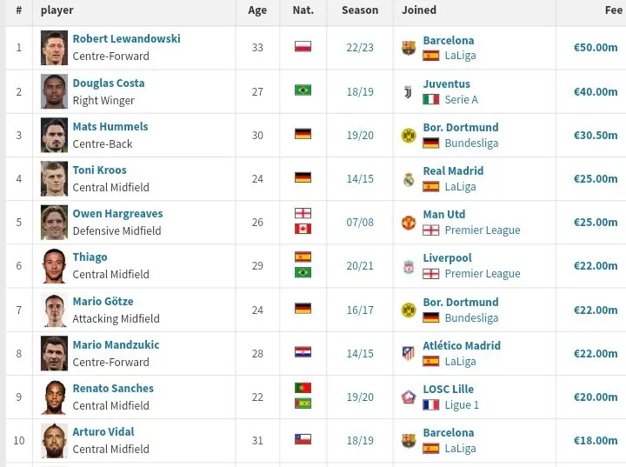Click the LOSC Lille club logo
Image resolution: width=626 pixels, height=467 pixels.
(x=409, y=397)
